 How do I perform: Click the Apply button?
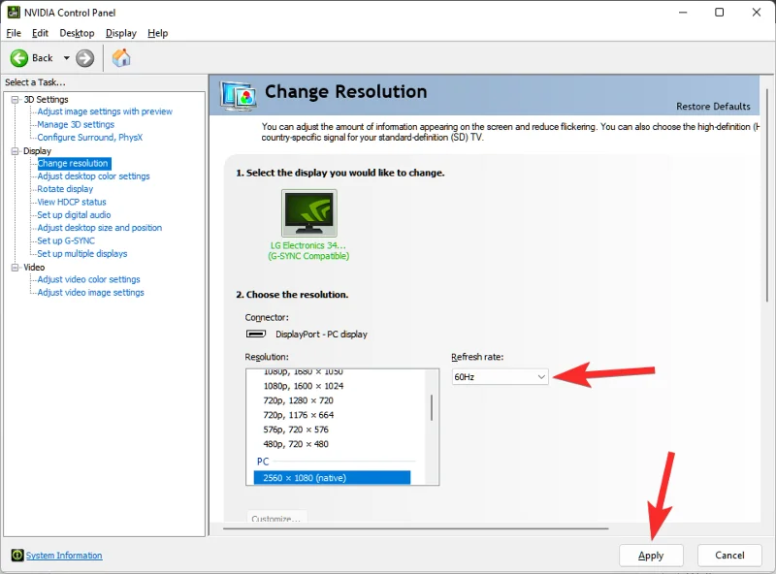(x=651, y=556)
